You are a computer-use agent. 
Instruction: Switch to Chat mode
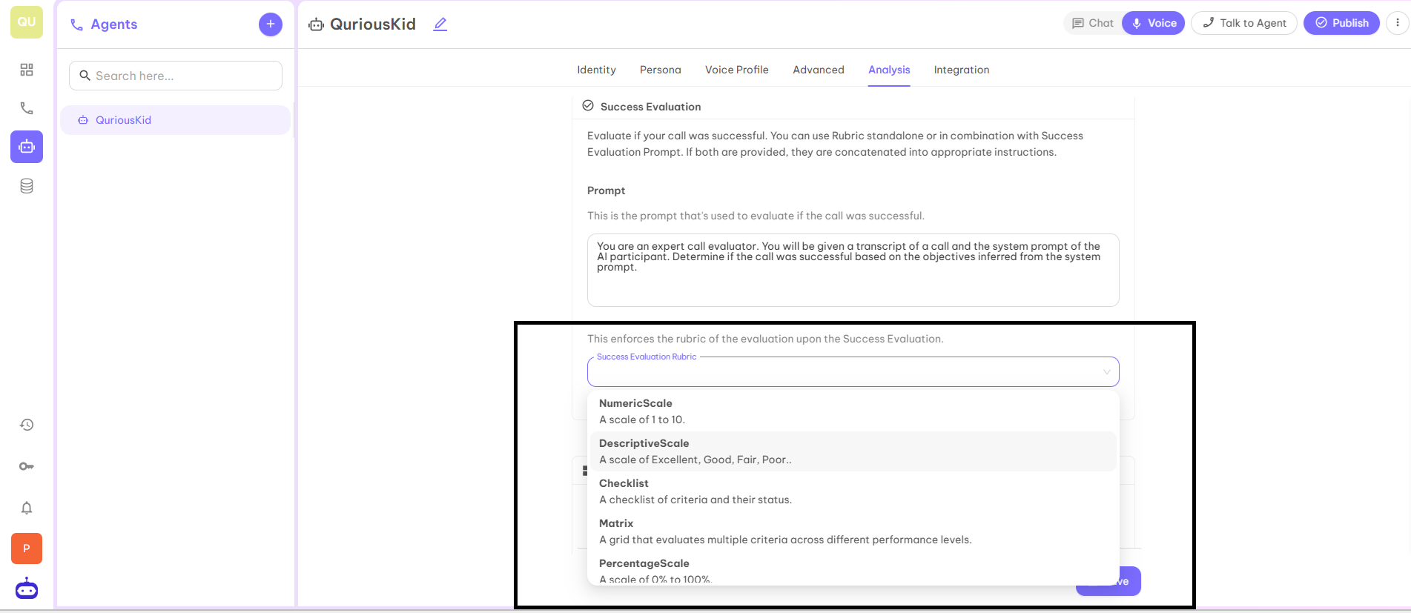[1093, 23]
